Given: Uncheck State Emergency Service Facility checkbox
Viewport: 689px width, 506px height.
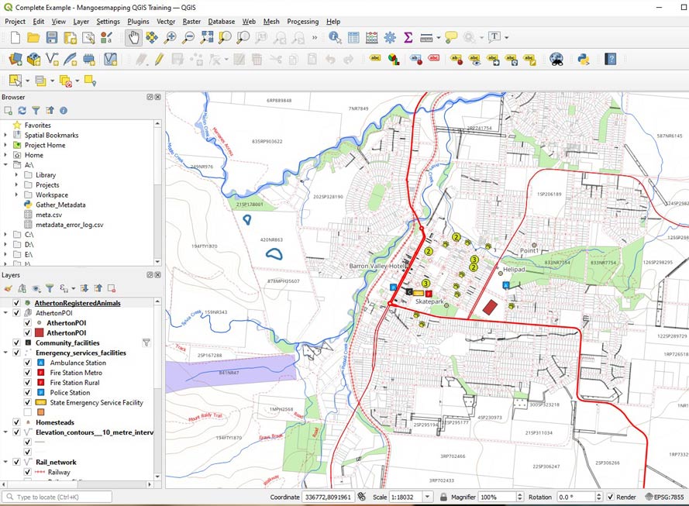Looking at the screenshot, I should 28,402.
